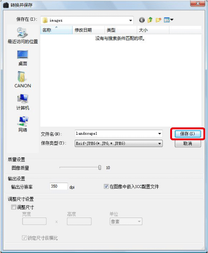Open 网络 network location
Screen dimensions: 208x253
point(23,124)
